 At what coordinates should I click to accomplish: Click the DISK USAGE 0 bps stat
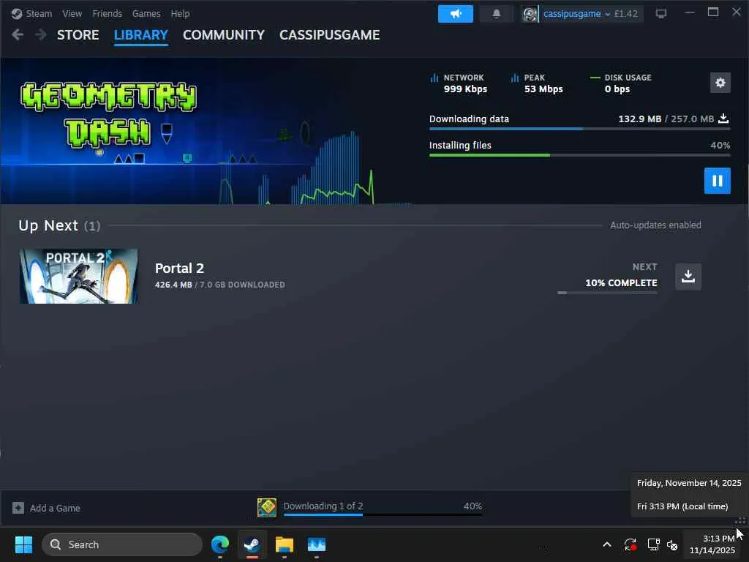pos(621,83)
